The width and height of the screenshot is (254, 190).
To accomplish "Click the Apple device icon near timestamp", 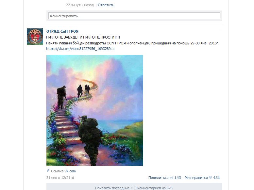I will (73, 178).
